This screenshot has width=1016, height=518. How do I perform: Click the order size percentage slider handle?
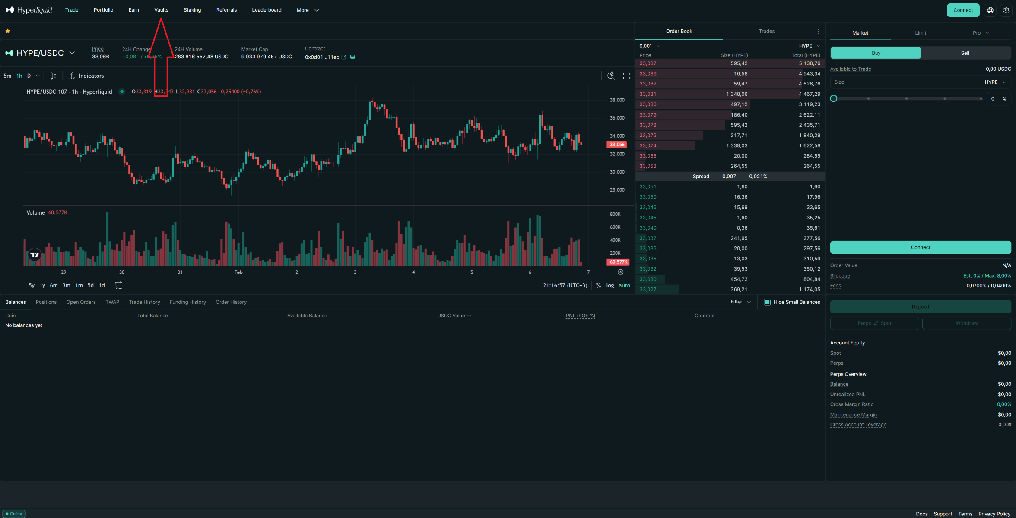click(x=834, y=99)
